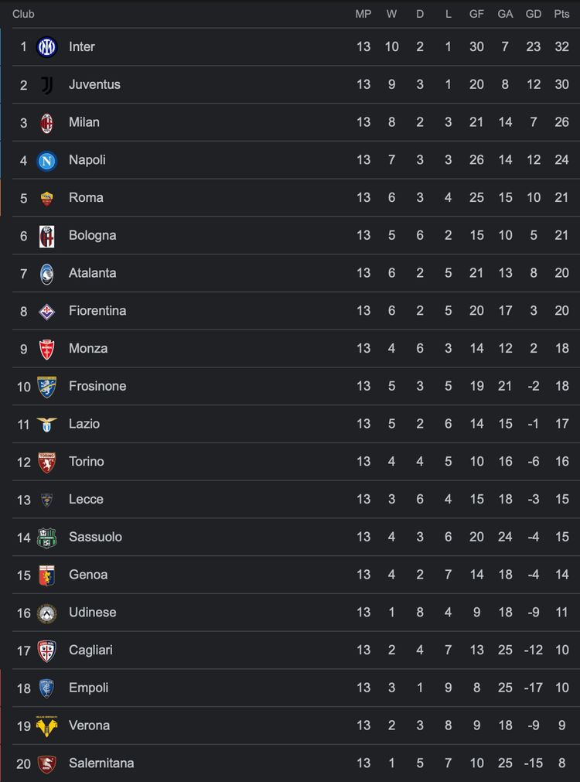Image resolution: width=580 pixels, height=782 pixels.
Task: Open the Frosinone team link
Action: tap(97, 386)
